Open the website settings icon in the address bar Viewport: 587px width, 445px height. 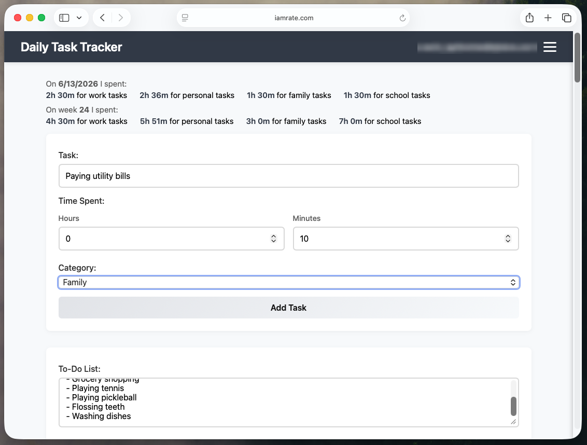click(x=185, y=18)
